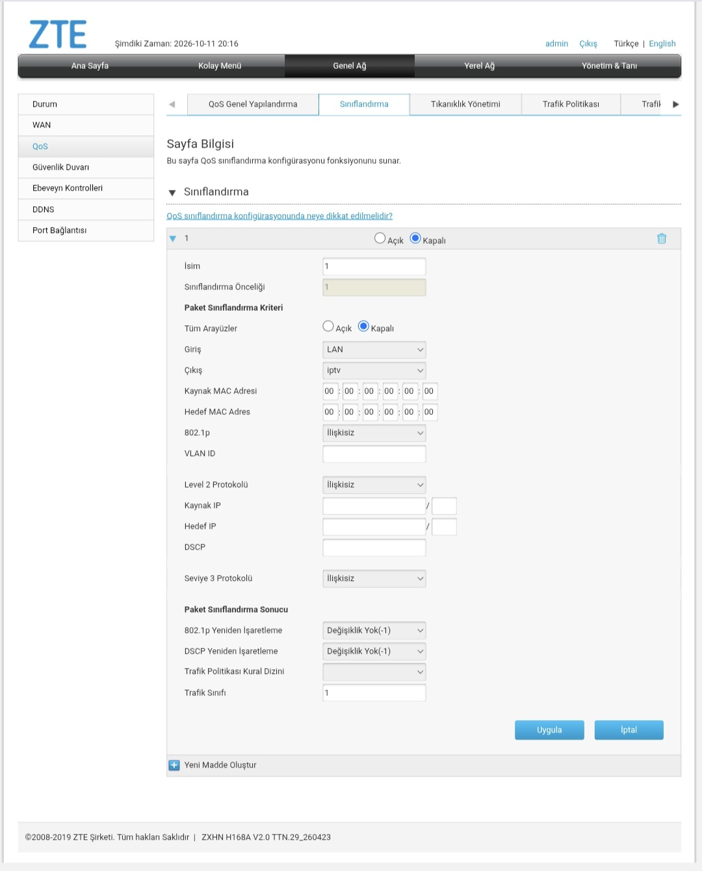This screenshot has height=871, width=702.
Task: Click the admin user link
Action: pyautogui.click(x=556, y=44)
